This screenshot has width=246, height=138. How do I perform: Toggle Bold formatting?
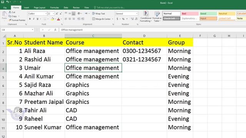[x=30, y=19]
